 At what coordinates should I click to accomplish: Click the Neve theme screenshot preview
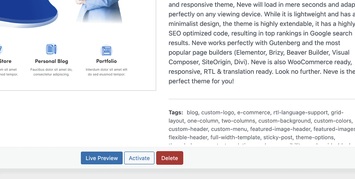(78, 45)
